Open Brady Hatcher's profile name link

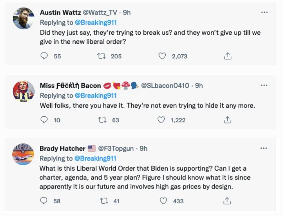pyautogui.click(x=62, y=149)
